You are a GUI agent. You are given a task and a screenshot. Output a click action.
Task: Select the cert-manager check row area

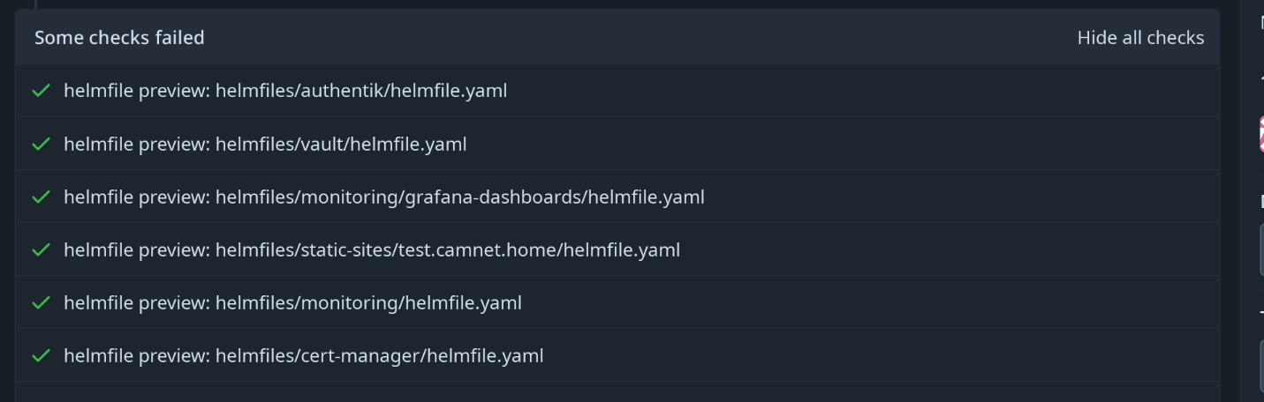(x=617, y=355)
